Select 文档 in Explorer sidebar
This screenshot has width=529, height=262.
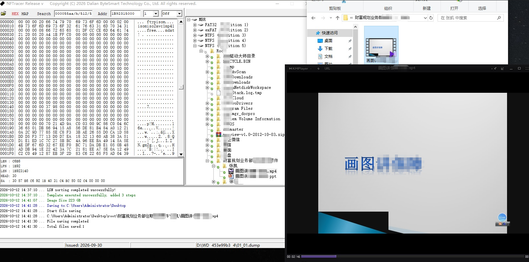point(328,57)
